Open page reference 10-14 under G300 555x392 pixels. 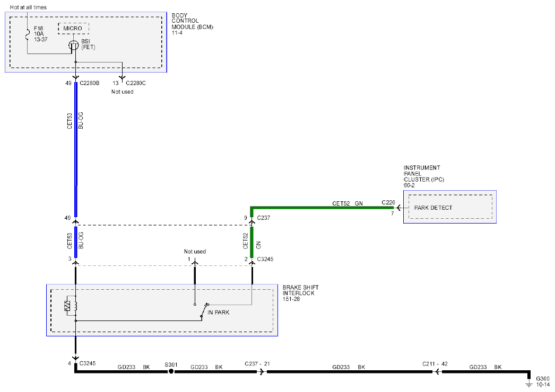543,385
